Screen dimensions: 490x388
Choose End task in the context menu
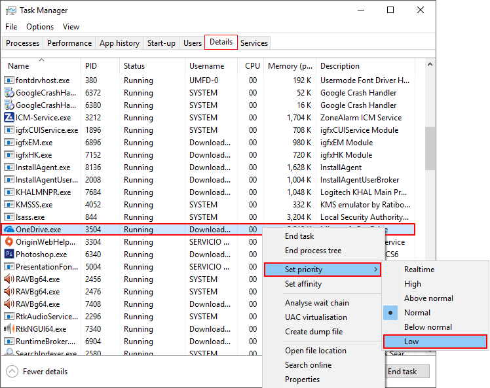[x=322, y=236]
